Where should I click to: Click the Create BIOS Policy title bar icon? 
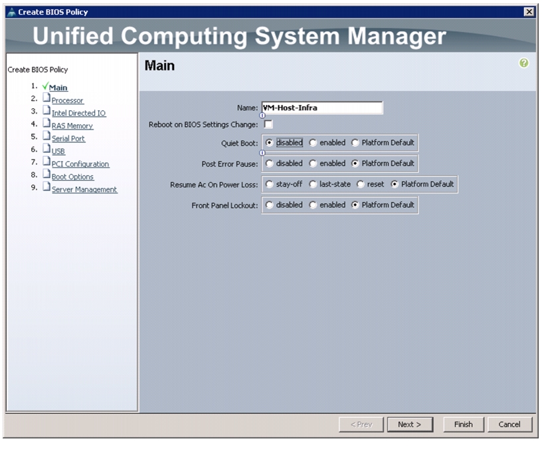pyautogui.click(x=11, y=12)
